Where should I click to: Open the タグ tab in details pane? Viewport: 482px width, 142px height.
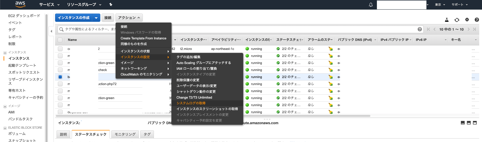point(147,134)
